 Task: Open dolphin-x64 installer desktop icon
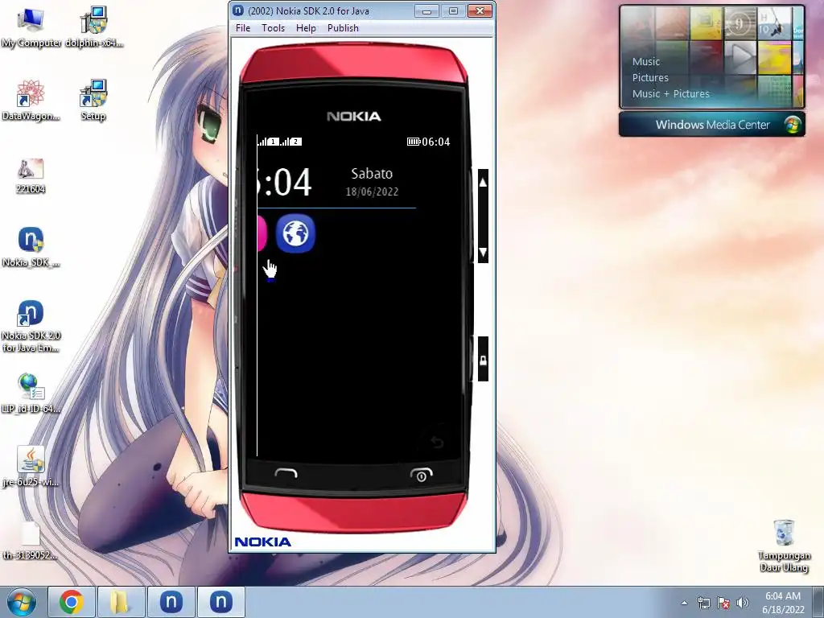93,27
